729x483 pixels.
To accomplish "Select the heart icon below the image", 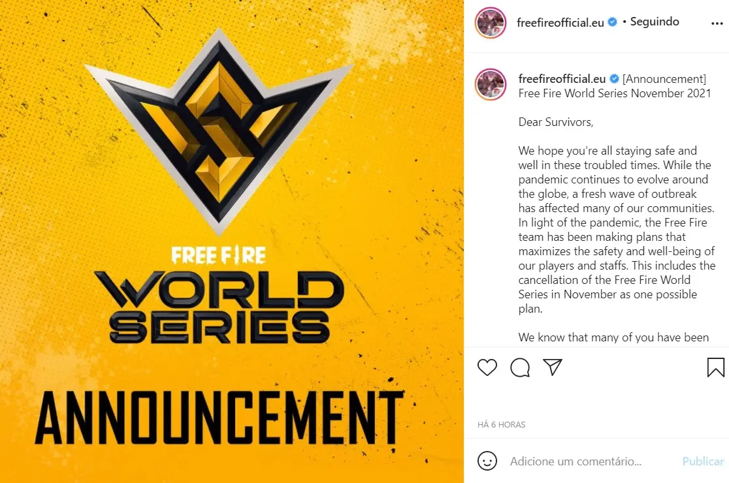I will click(487, 367).
